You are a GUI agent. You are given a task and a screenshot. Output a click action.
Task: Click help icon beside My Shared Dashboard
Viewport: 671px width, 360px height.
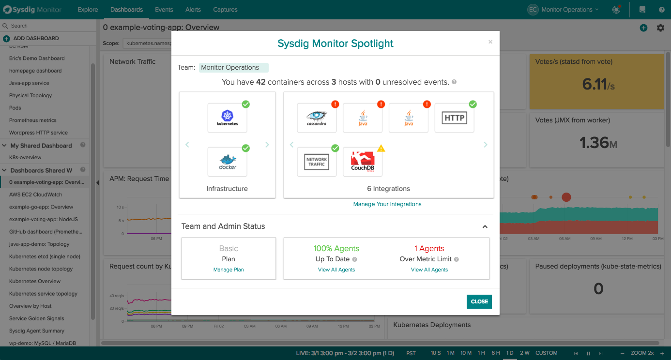pyautogui.click(x=83, y=145)
